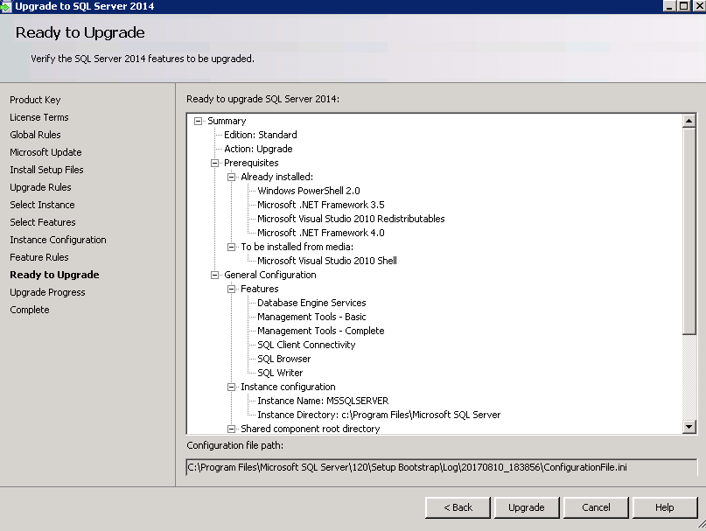Select Management Tools - Complete feature
Viewport: 706px width, 531px height.
point(320,331)
